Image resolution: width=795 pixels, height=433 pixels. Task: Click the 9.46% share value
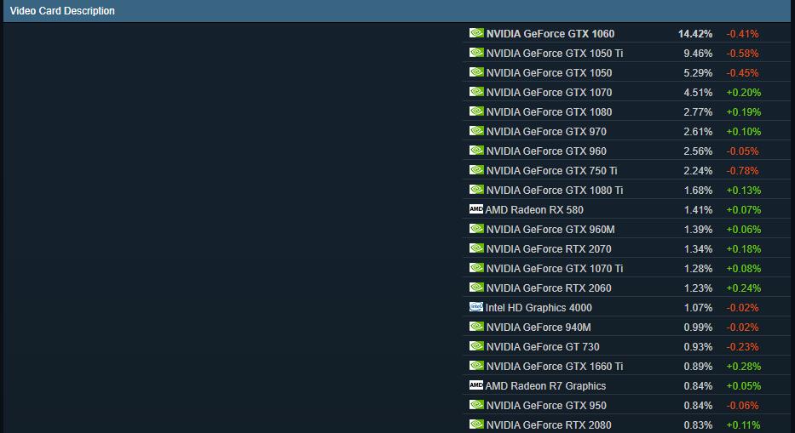pos(698,54)
